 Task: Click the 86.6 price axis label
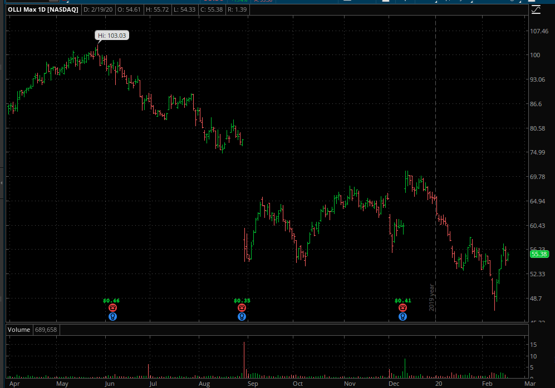(536, 104)
